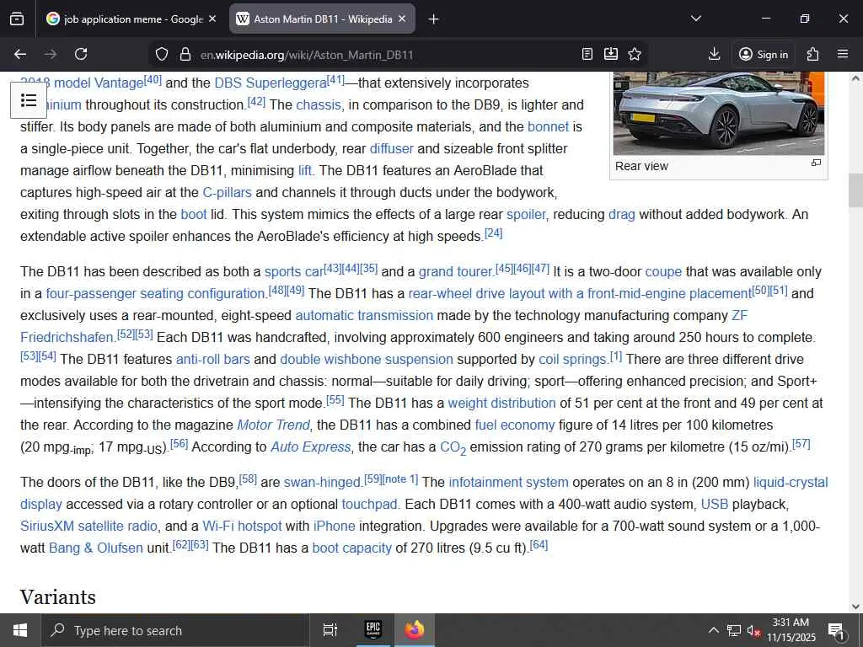Click the scrollbar down arrow

tap(855, 607)
